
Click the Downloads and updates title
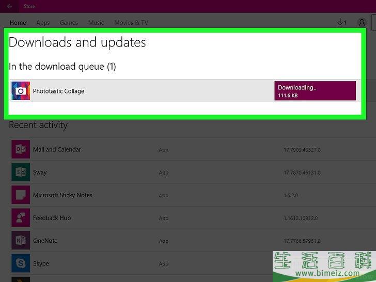[77, 43]
